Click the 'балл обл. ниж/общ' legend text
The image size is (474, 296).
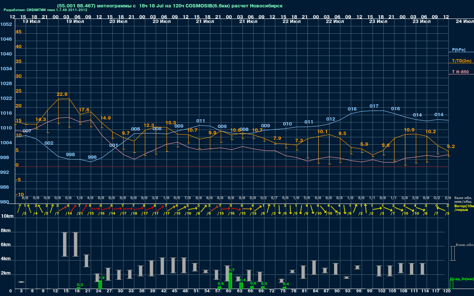coord(463,200)
